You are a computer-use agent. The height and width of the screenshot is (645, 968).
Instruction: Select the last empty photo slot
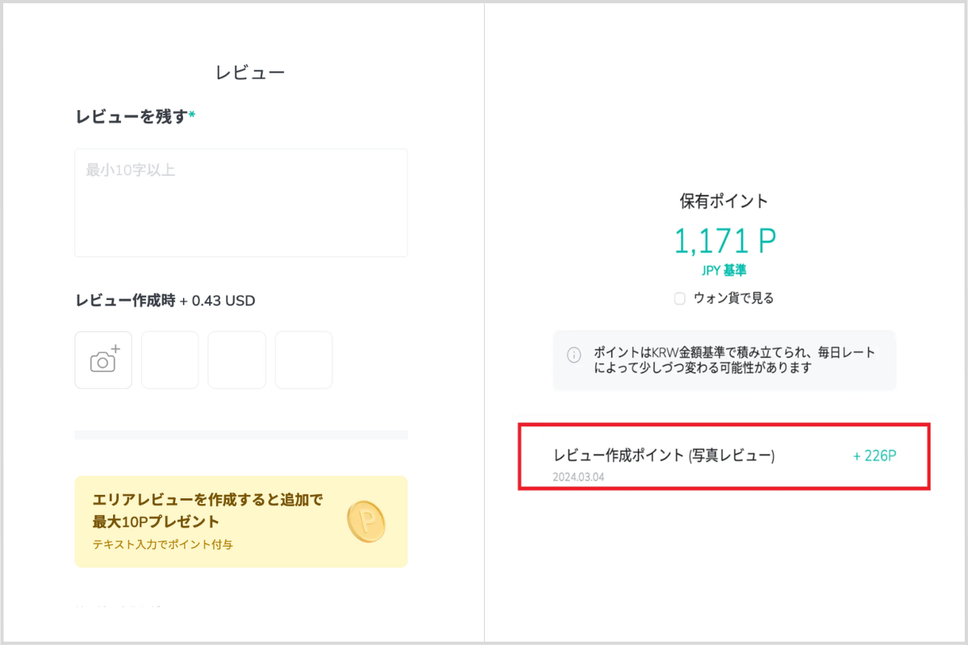click(303, 360)
